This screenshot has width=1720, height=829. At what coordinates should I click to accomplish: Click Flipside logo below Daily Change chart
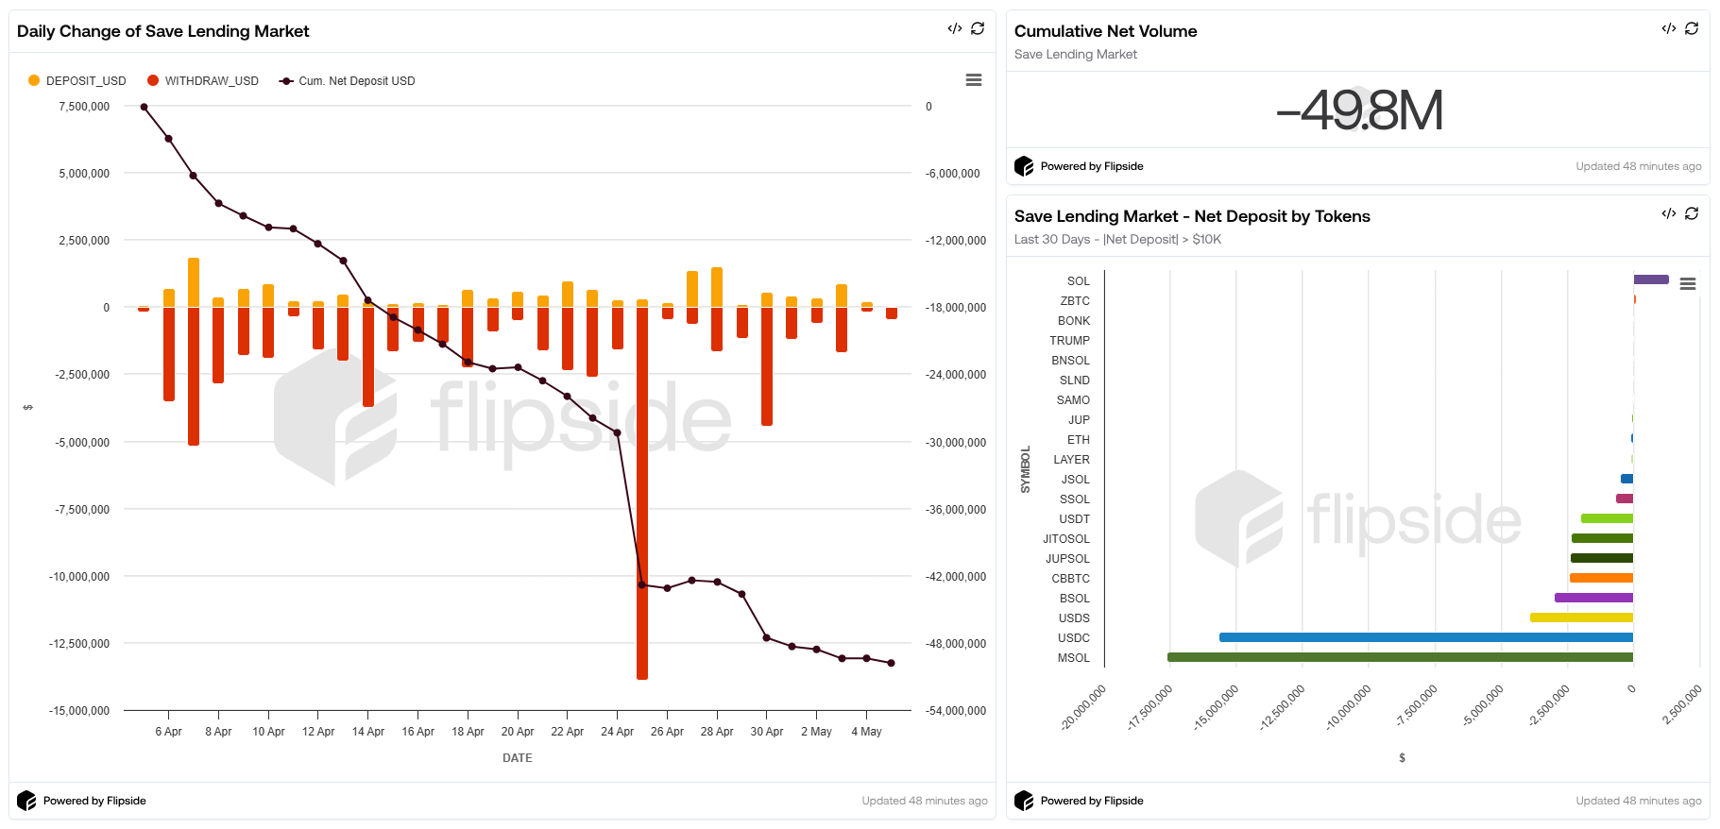pos(26,801)
